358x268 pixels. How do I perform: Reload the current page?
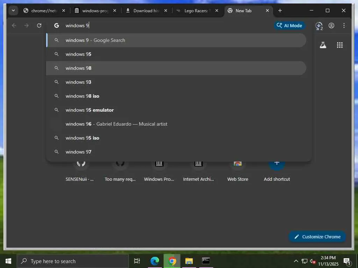point(39,25)
